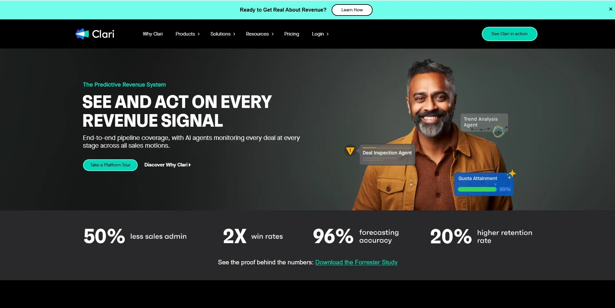Start the Take a Platform Tour button

point(110,165)
